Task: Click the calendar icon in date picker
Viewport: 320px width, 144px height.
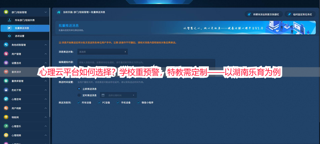Action: tap(103, 95)
